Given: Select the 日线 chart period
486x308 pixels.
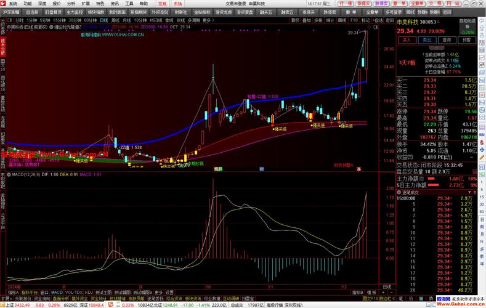Looking at the screenshot, I should [x=104, y=20].
